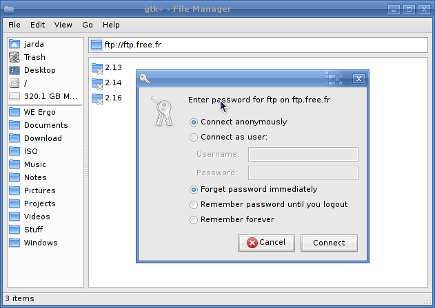Screen dimensions: 435x308
Task: Click the key icon in dialog titlebar
Action: click(145, 78)
